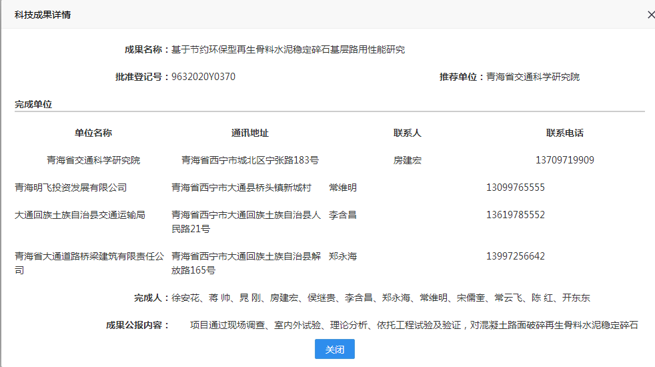This screenshot has width=655, height=367.
Task: Click the 完成单位 section heading
Action: pos(33,104)
